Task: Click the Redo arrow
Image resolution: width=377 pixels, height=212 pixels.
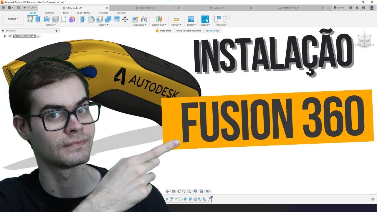Action: coord(32,8)
